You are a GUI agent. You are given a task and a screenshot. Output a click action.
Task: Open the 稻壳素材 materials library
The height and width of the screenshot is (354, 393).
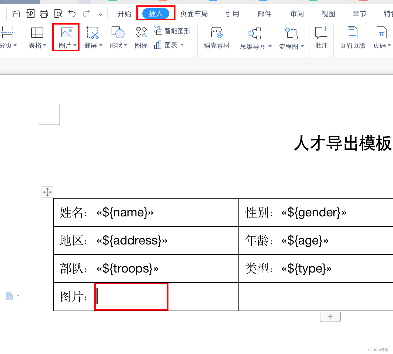click(216, 38)
